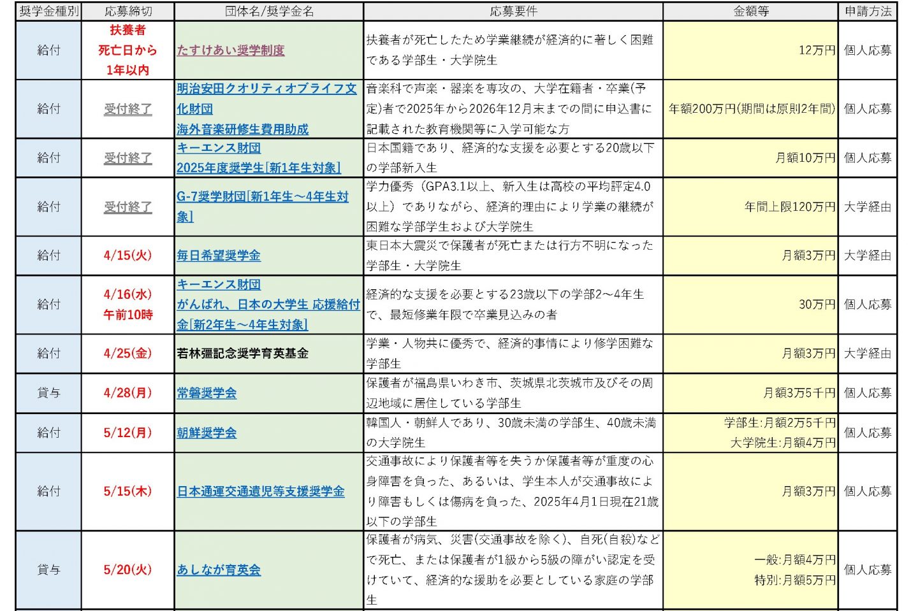The height and width of the screenshot is (611, 918).
Task: Open the たすけあい奨学制度 link
Action: coord(230,50)
